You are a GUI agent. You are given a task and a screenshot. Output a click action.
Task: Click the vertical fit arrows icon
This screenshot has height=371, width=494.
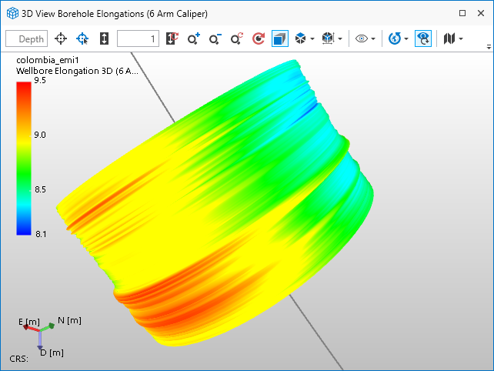pyautogui.click(x=105, y=38)
